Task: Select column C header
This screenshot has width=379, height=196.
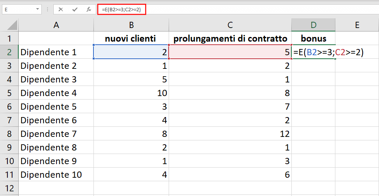Action: tap(230, 25)
